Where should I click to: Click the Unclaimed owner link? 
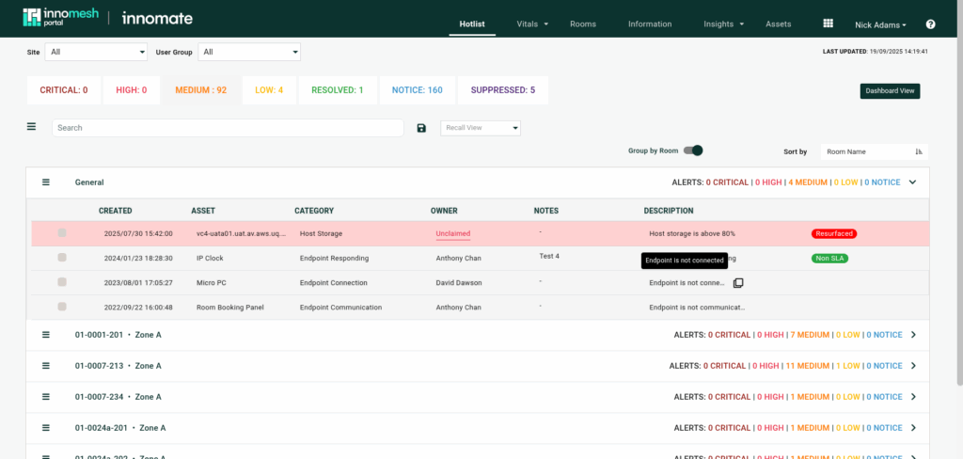pos(453,233)
